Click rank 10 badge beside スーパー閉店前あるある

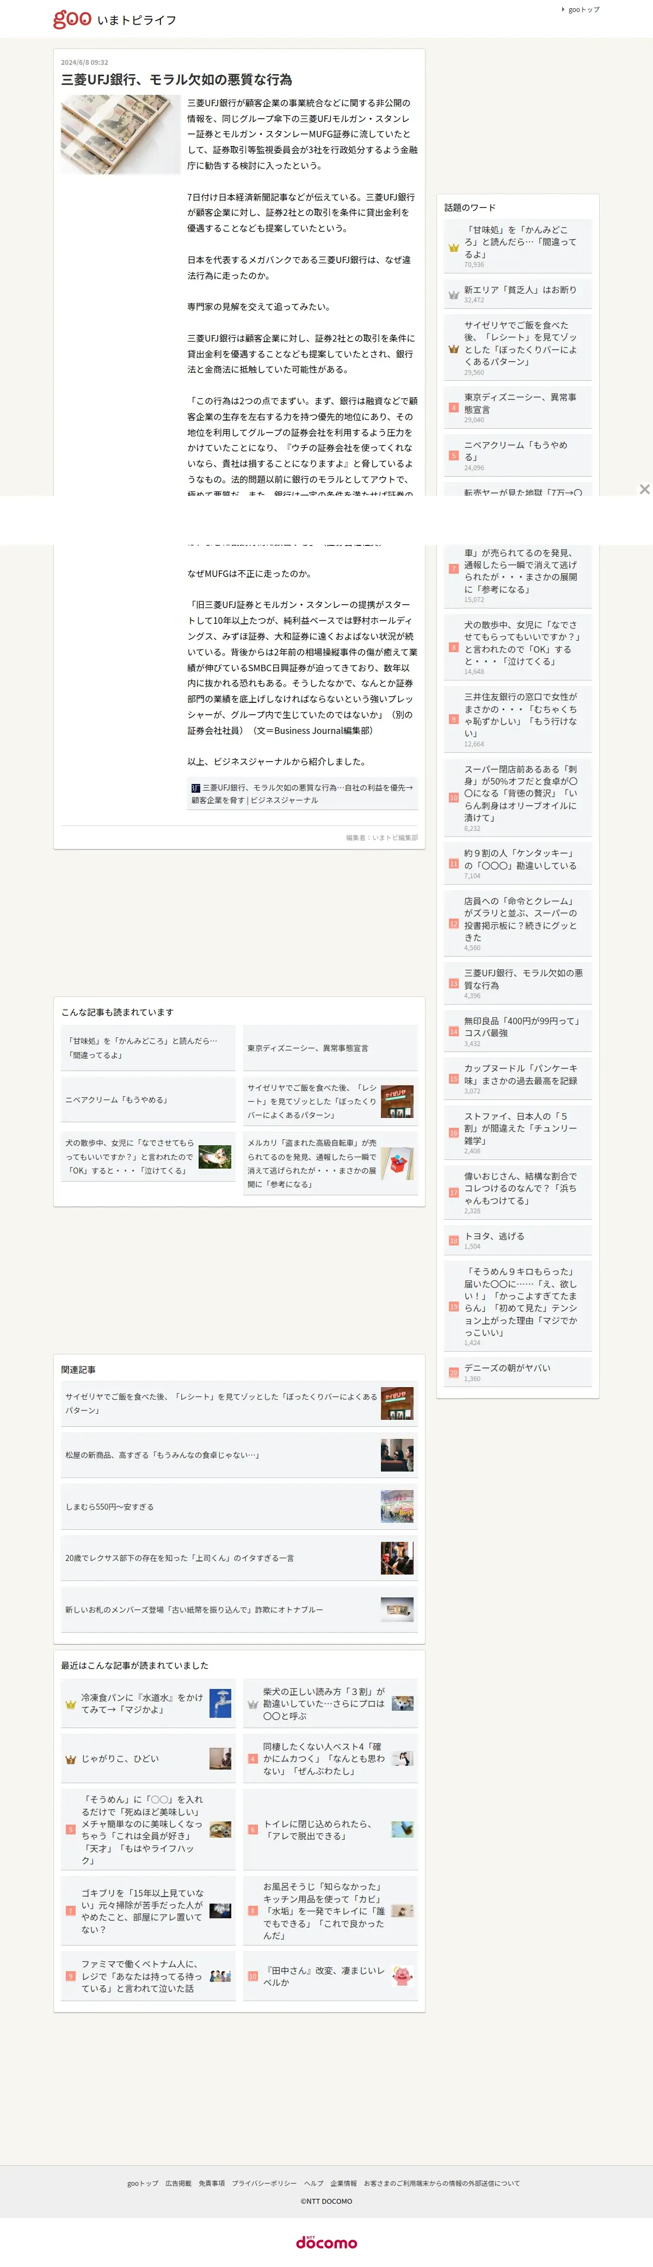(x=453, y=797)
